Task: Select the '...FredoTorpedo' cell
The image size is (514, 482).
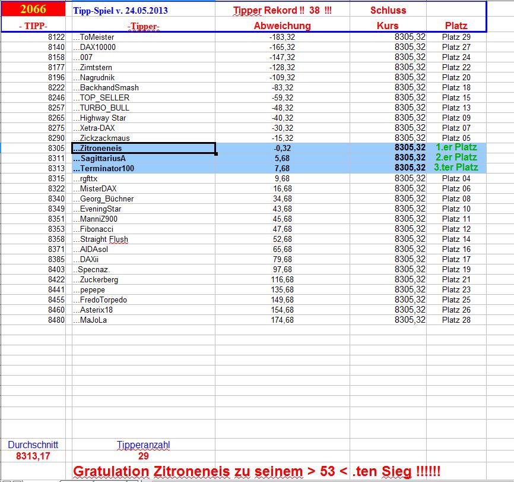Action: 144,300
